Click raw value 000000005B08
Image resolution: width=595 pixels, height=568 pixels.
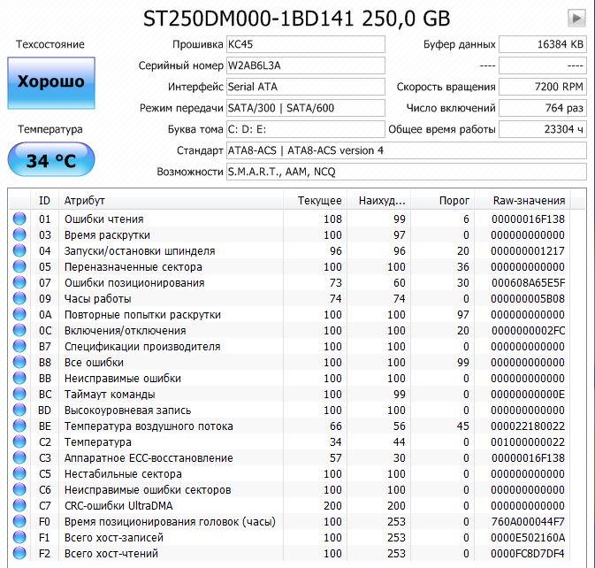(x=528, y=299)
